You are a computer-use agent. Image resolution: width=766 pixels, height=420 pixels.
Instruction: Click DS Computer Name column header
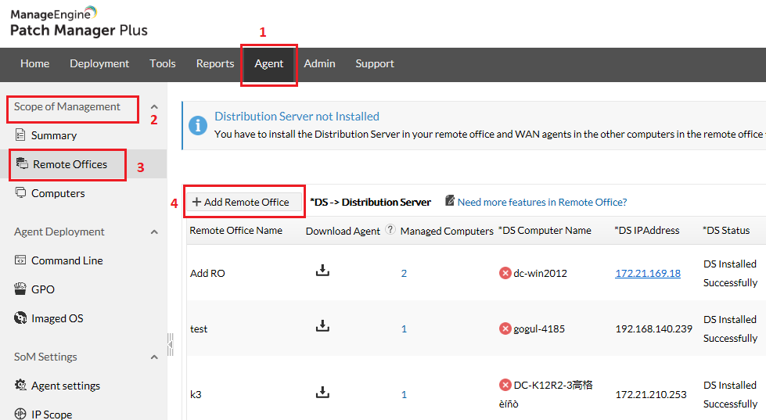tap(545, 231)
